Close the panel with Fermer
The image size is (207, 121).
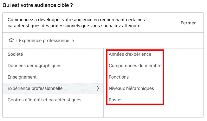(x=188, y=23)
